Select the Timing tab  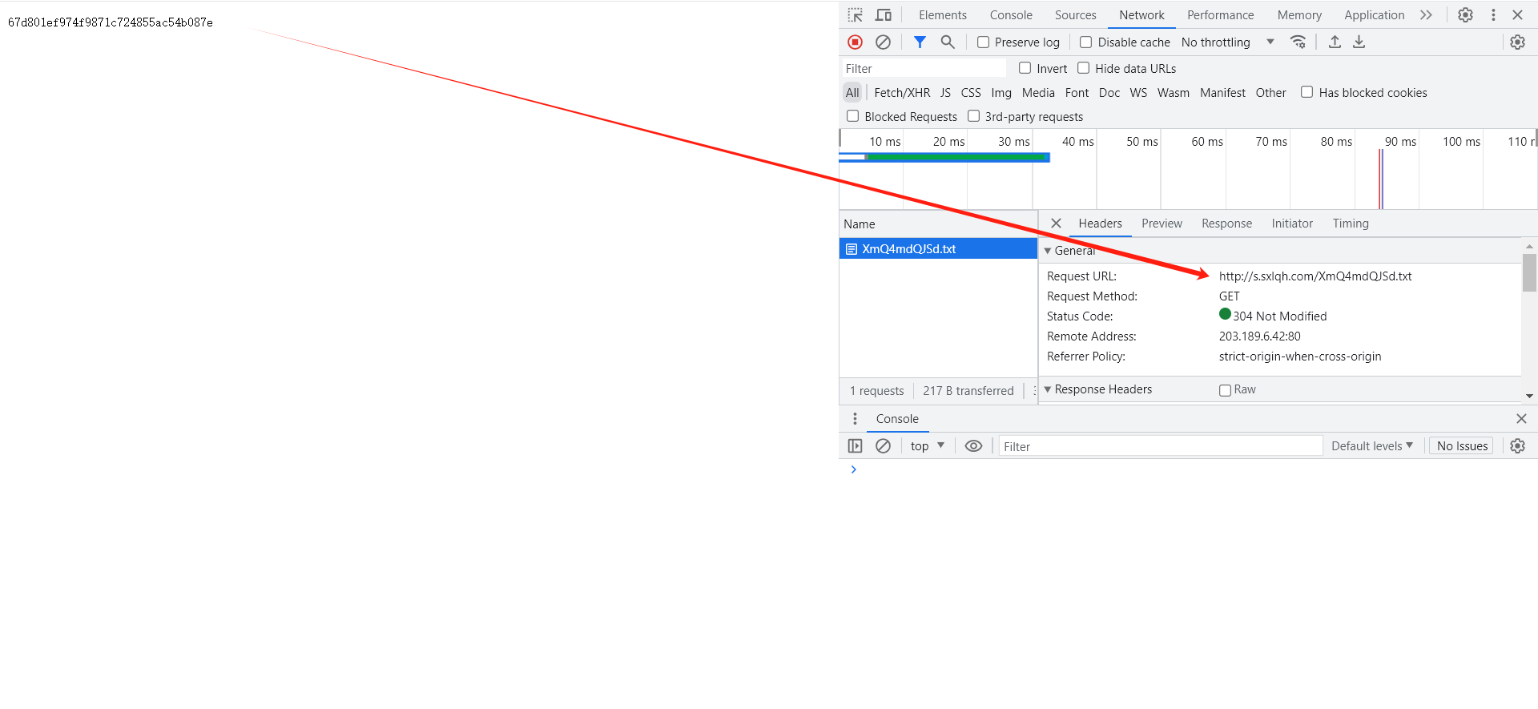click(1351, 224)
